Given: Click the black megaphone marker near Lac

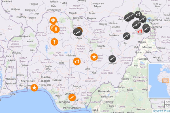Looking at the screenshot, I should click(x=138, y=14).
